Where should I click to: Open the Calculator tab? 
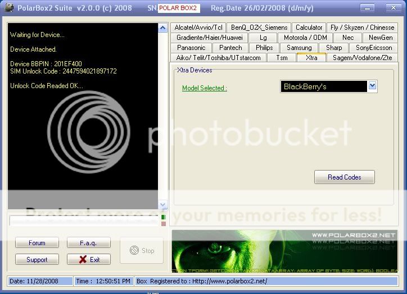[x=309, y=27]
